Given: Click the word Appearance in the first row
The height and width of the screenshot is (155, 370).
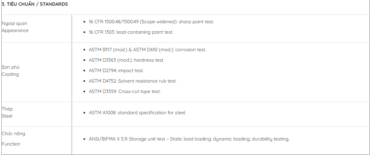Looking at the screenshot, I should pos(15,31).
